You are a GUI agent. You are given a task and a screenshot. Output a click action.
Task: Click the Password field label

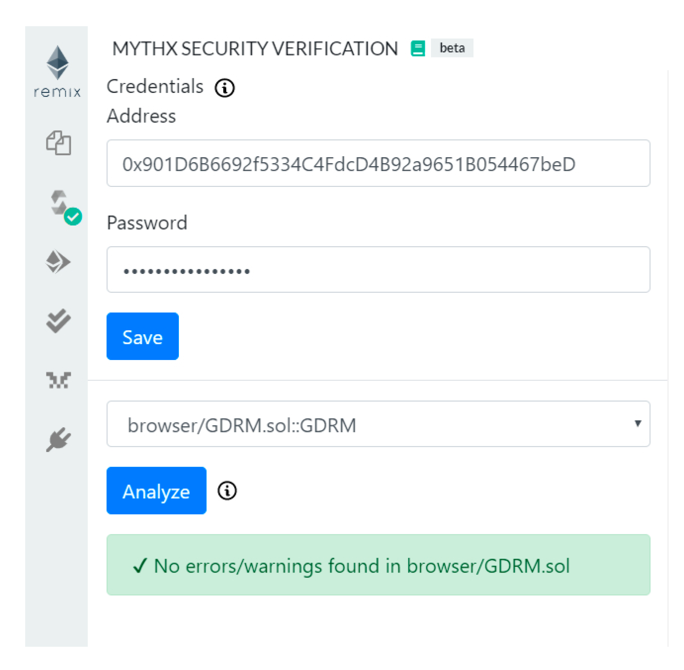click(147, 223)
